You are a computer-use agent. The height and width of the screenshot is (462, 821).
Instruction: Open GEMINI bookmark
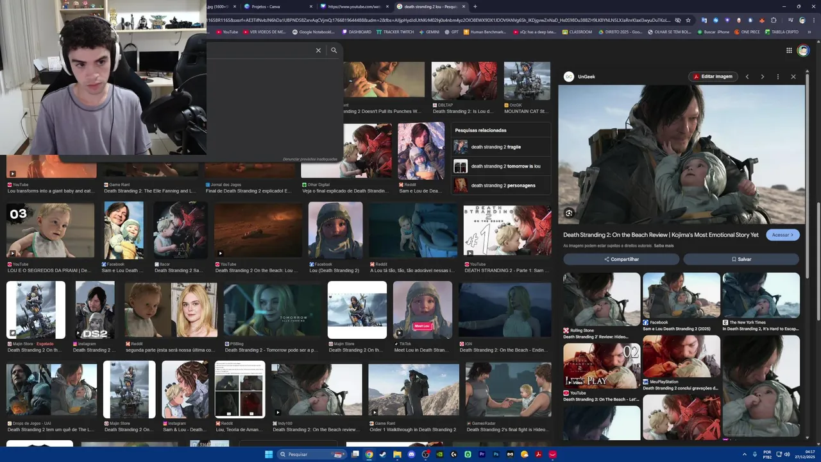tap(429, 31)
